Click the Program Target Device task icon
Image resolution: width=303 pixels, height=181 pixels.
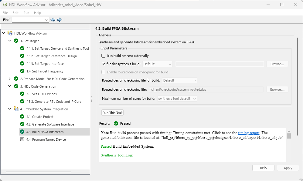(22, 139)
